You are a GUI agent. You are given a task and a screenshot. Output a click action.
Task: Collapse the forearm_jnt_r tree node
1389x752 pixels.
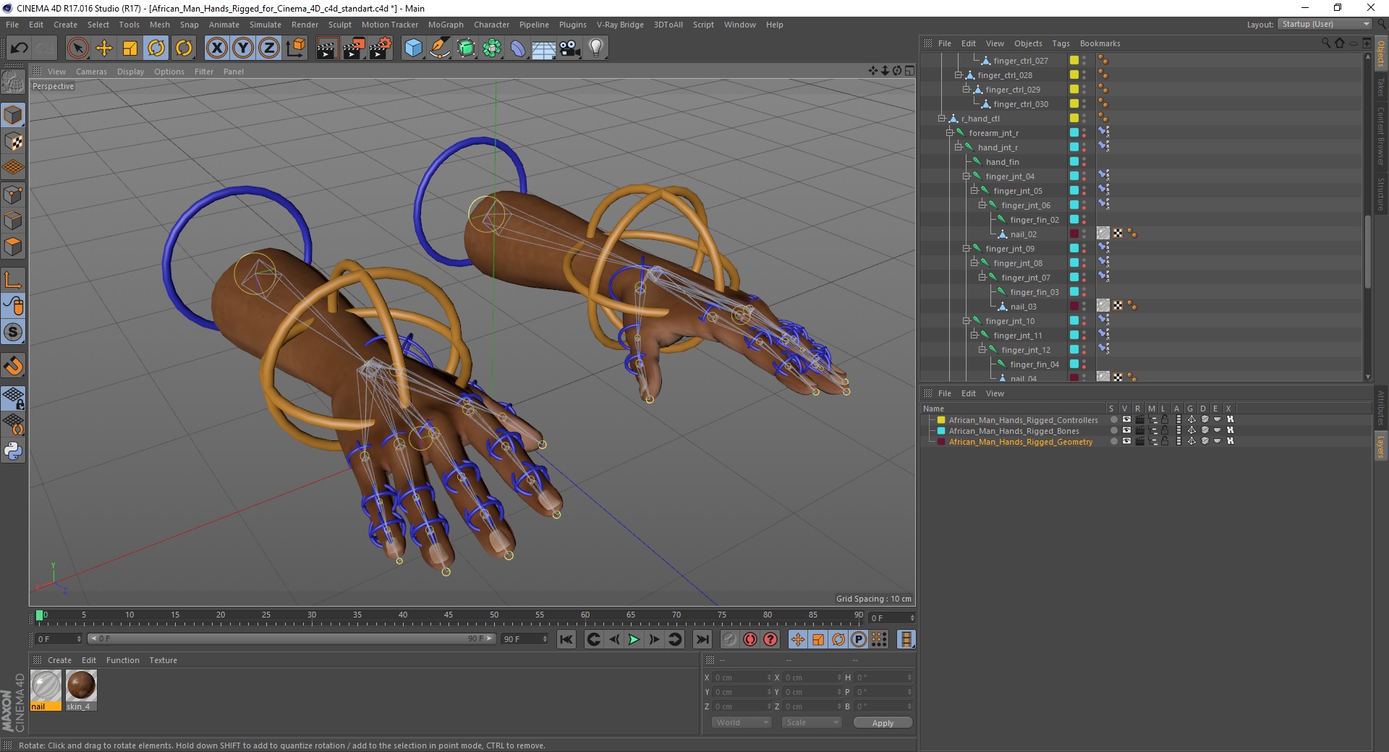(x=950, y=133)
